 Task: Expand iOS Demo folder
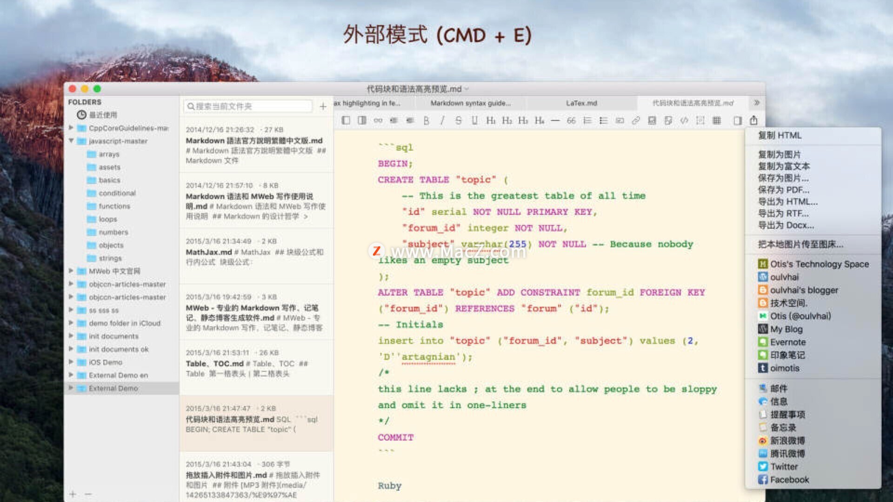[x=71, y=362]
